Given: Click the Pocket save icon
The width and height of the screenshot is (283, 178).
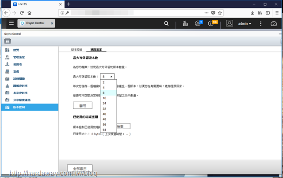Looking at the screenshot, I should (x=213, y=13).
